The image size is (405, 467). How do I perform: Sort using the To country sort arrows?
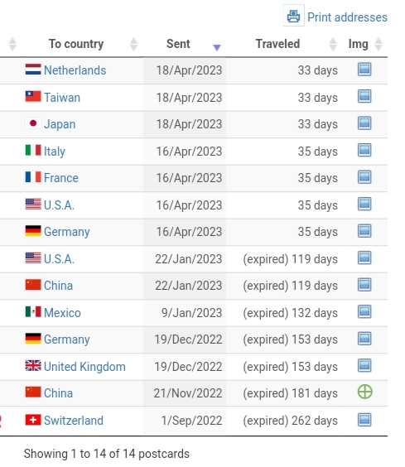click(134, 45)
